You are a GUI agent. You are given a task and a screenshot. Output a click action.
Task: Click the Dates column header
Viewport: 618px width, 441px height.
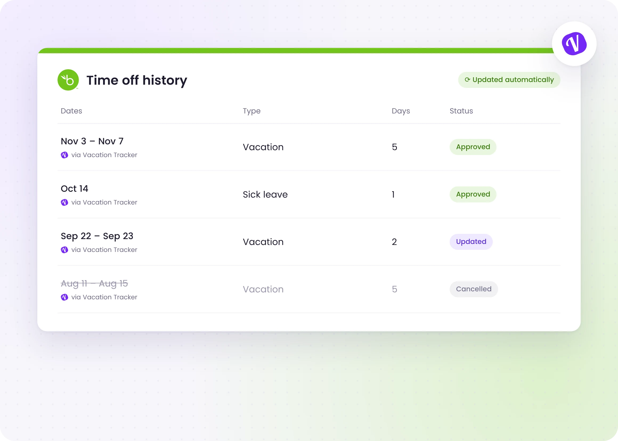[x=71, y=111]
